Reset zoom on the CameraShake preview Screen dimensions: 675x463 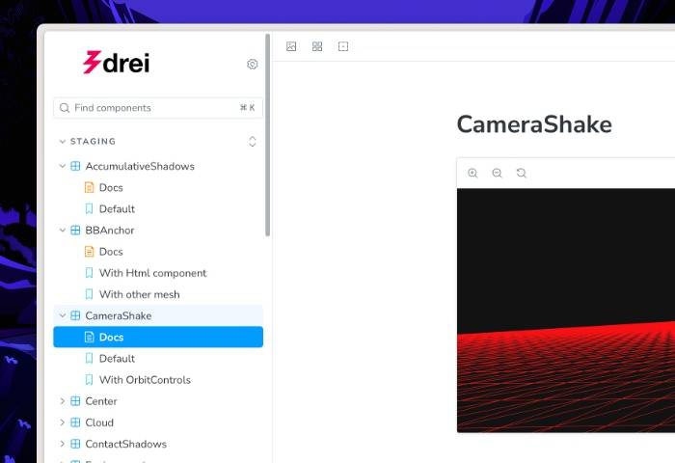click(x=522, y=173)
